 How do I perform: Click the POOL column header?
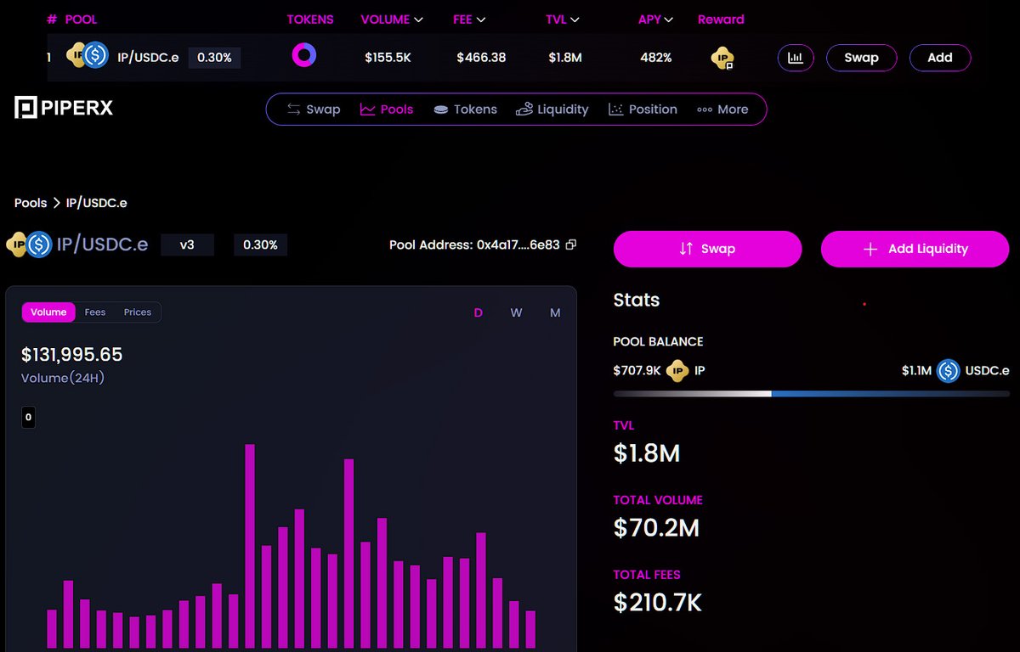(x=81, y=19)
